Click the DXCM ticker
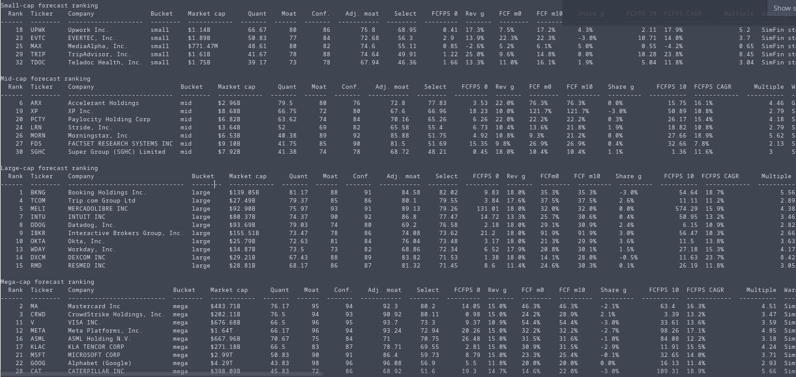This screenshot has width=796, height=377. (38, 258)
